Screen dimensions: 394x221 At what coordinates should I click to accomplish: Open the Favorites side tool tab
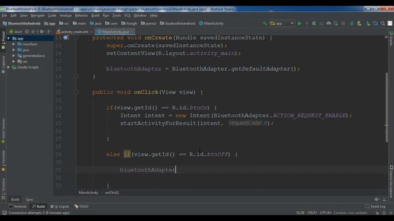[x=3, y=161]
